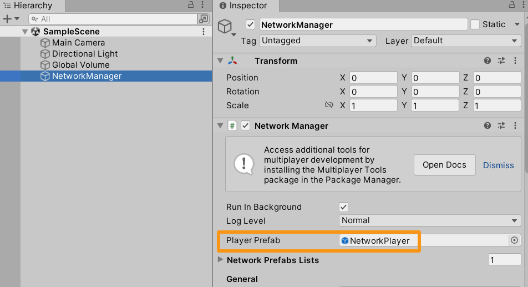Click the Scale Y field
Image resolution: width=528 pixels, height=287 pixels.
pyautogui.click(x=435, y=105)
